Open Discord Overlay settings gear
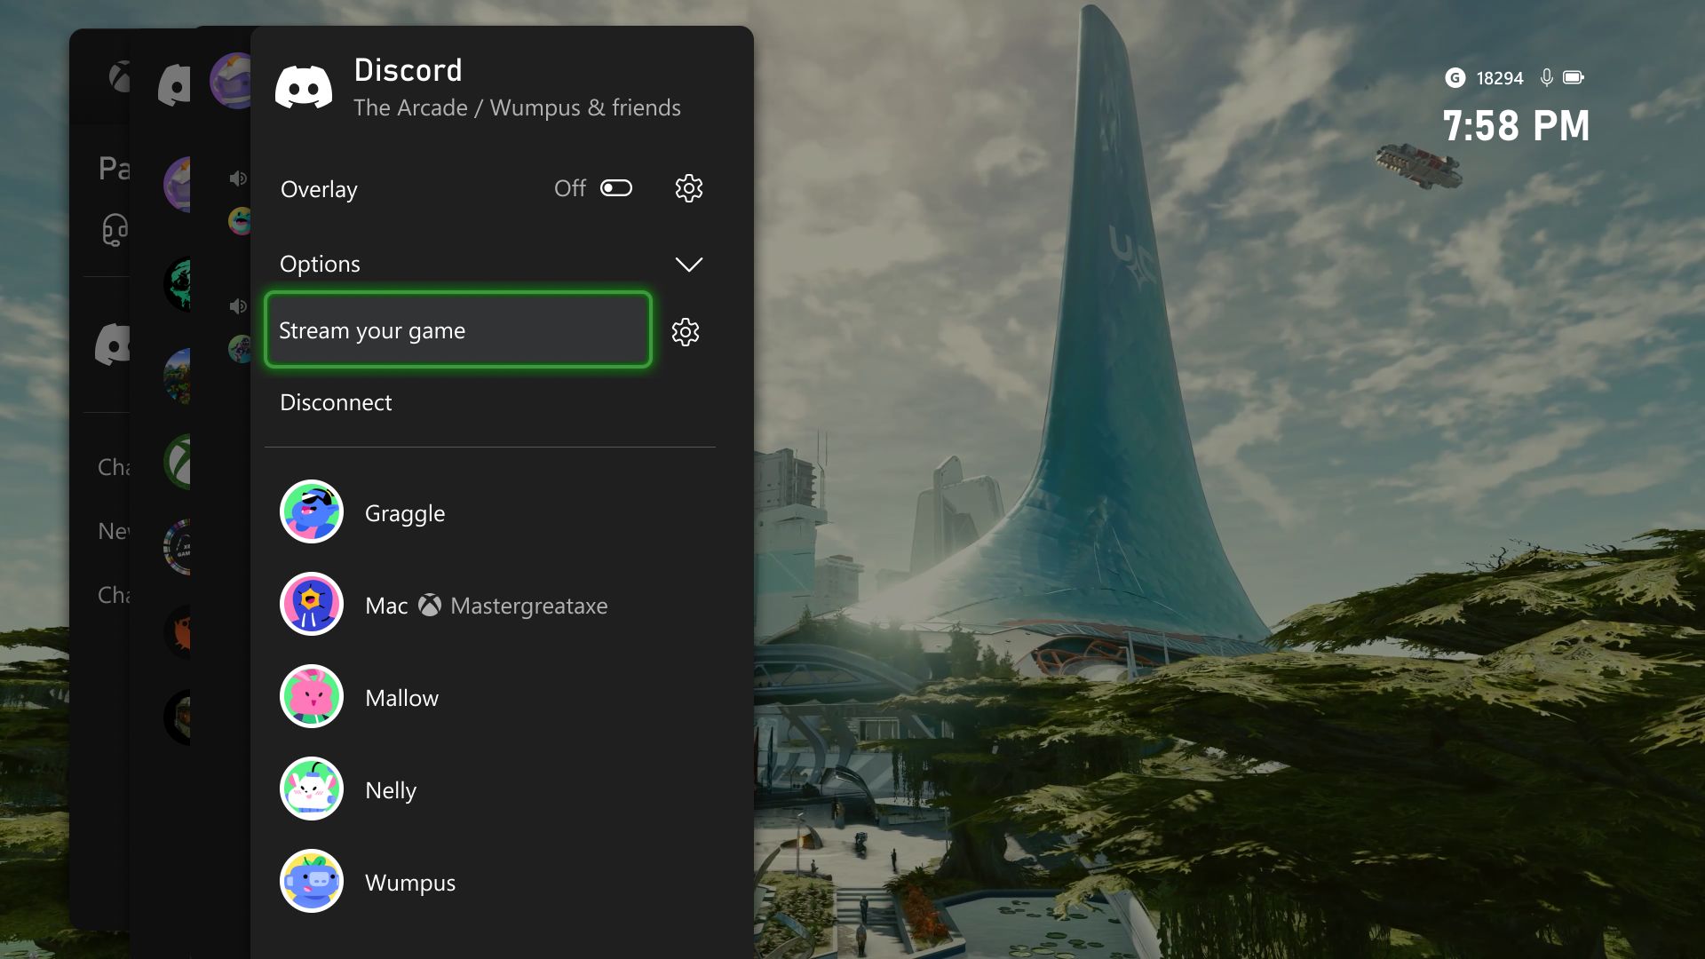 point(687,187)
